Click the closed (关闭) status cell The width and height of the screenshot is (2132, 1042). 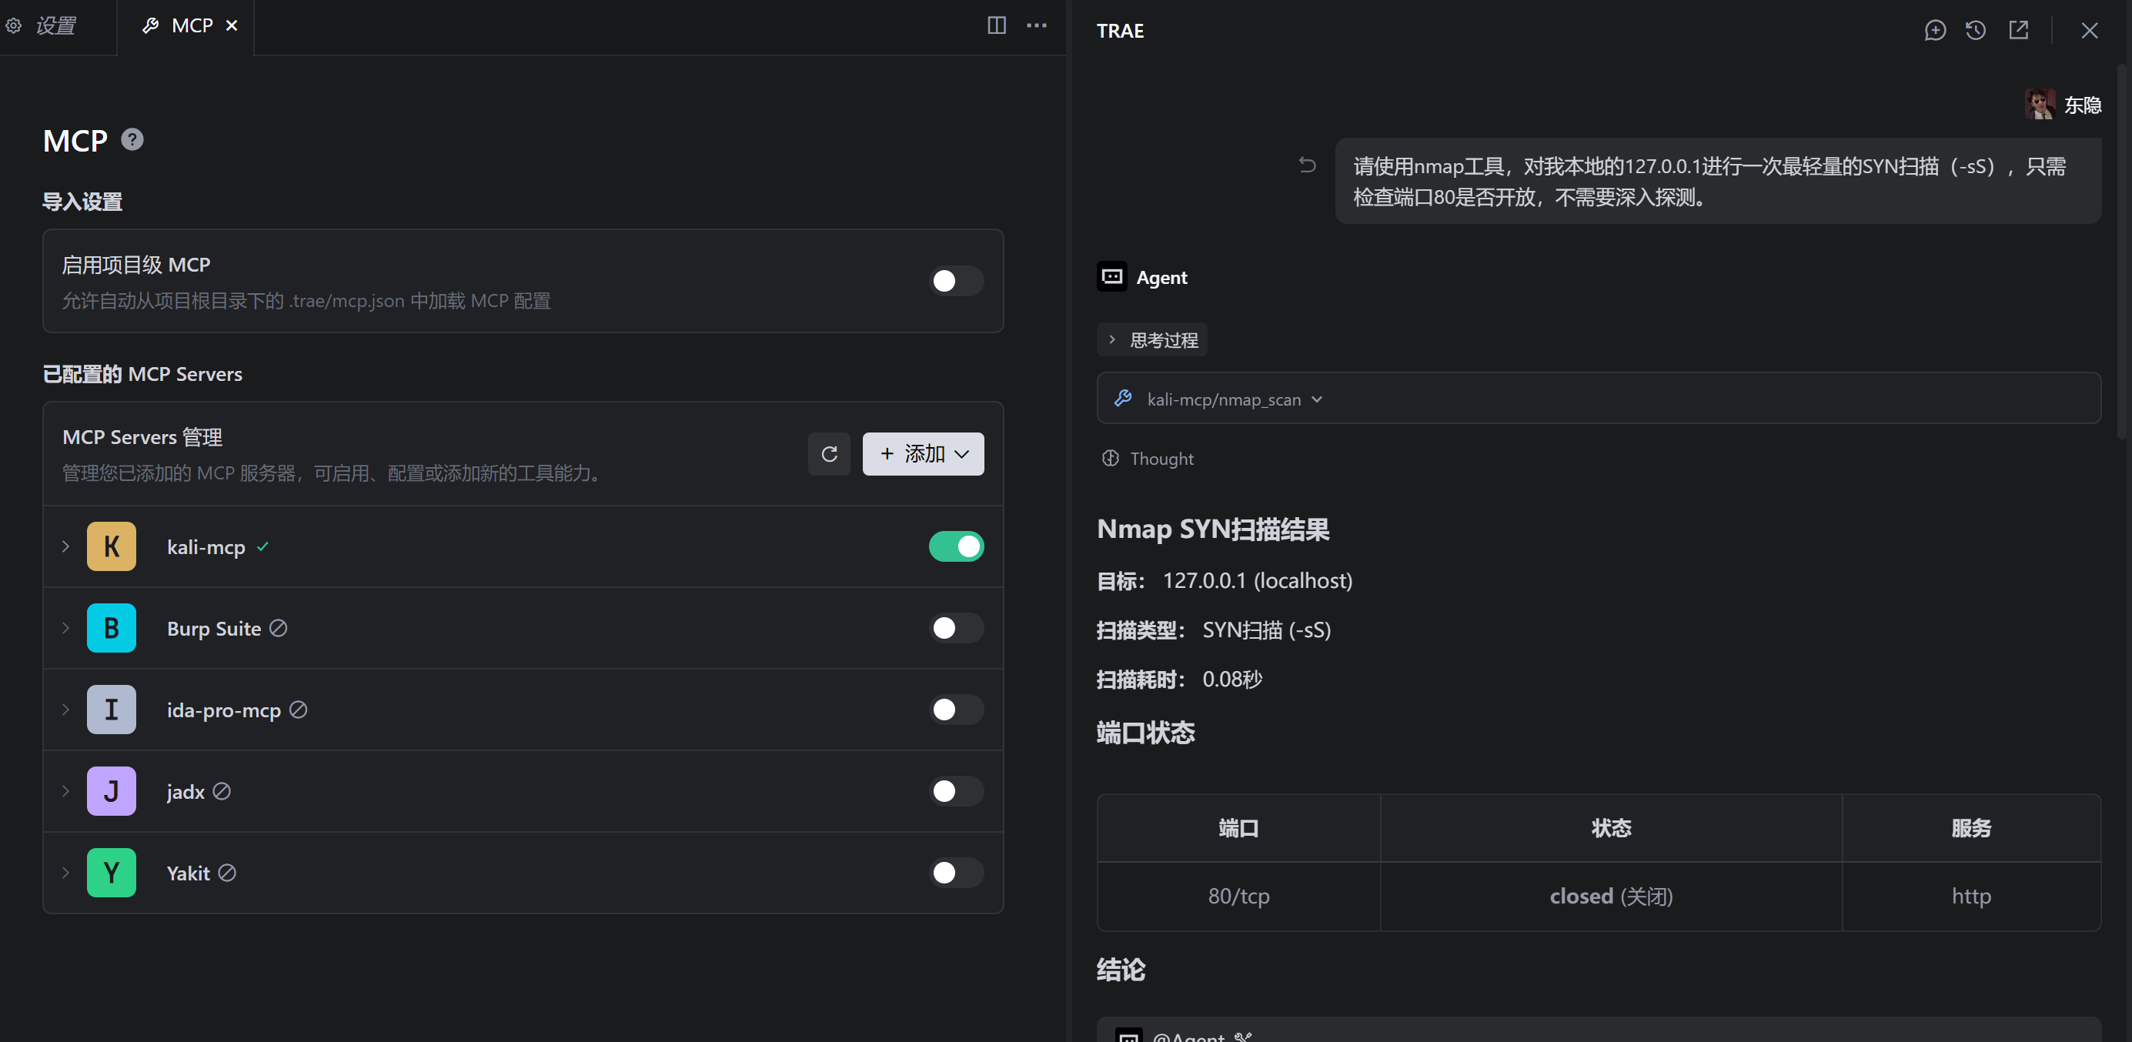pos(1611,896)
